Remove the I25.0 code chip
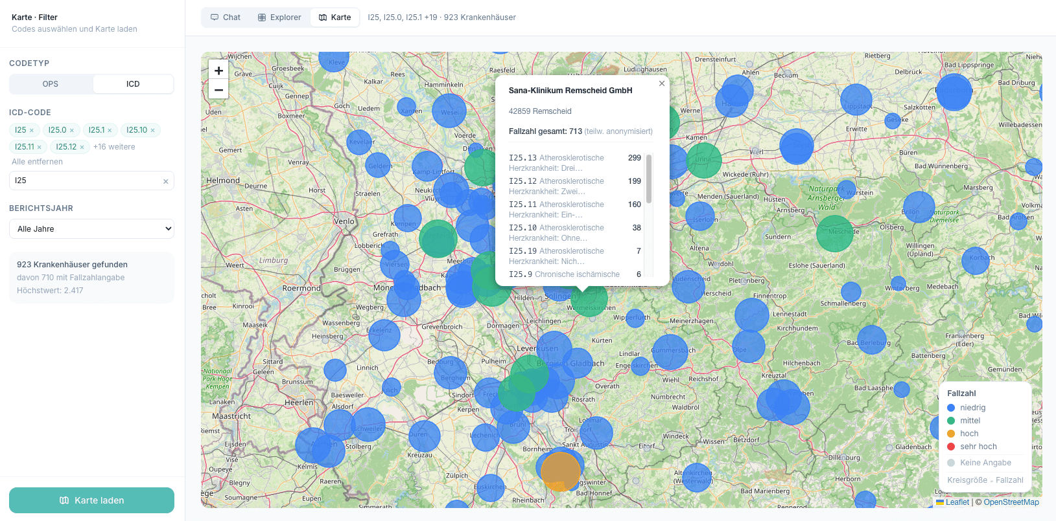Viewport: 1056px width, 521px height. coord(72,130)
